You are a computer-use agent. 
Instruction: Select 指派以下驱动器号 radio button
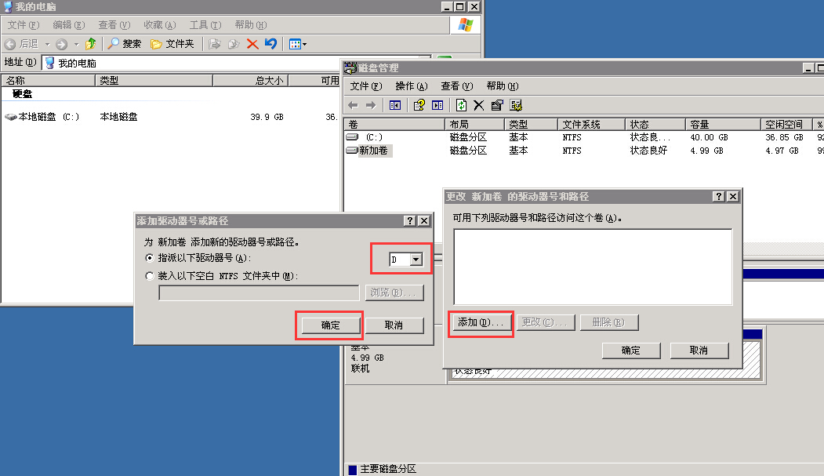[x=150, y=258]
